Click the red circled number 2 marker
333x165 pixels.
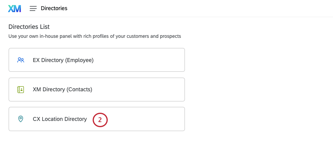tap(100, 119)
